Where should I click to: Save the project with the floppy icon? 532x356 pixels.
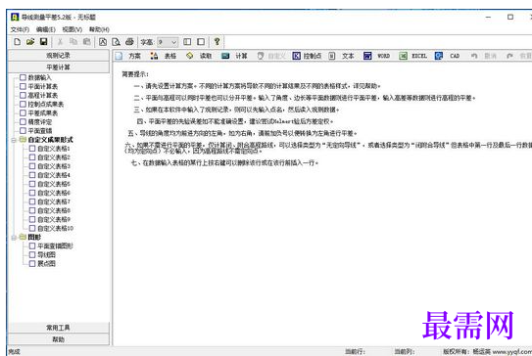43,42
